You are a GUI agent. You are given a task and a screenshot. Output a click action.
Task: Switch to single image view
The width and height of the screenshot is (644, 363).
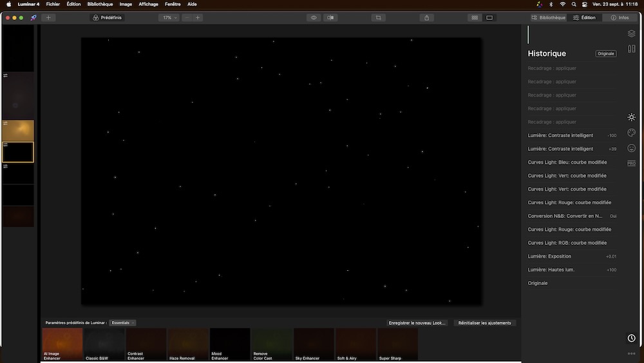[x=489, y=17]
